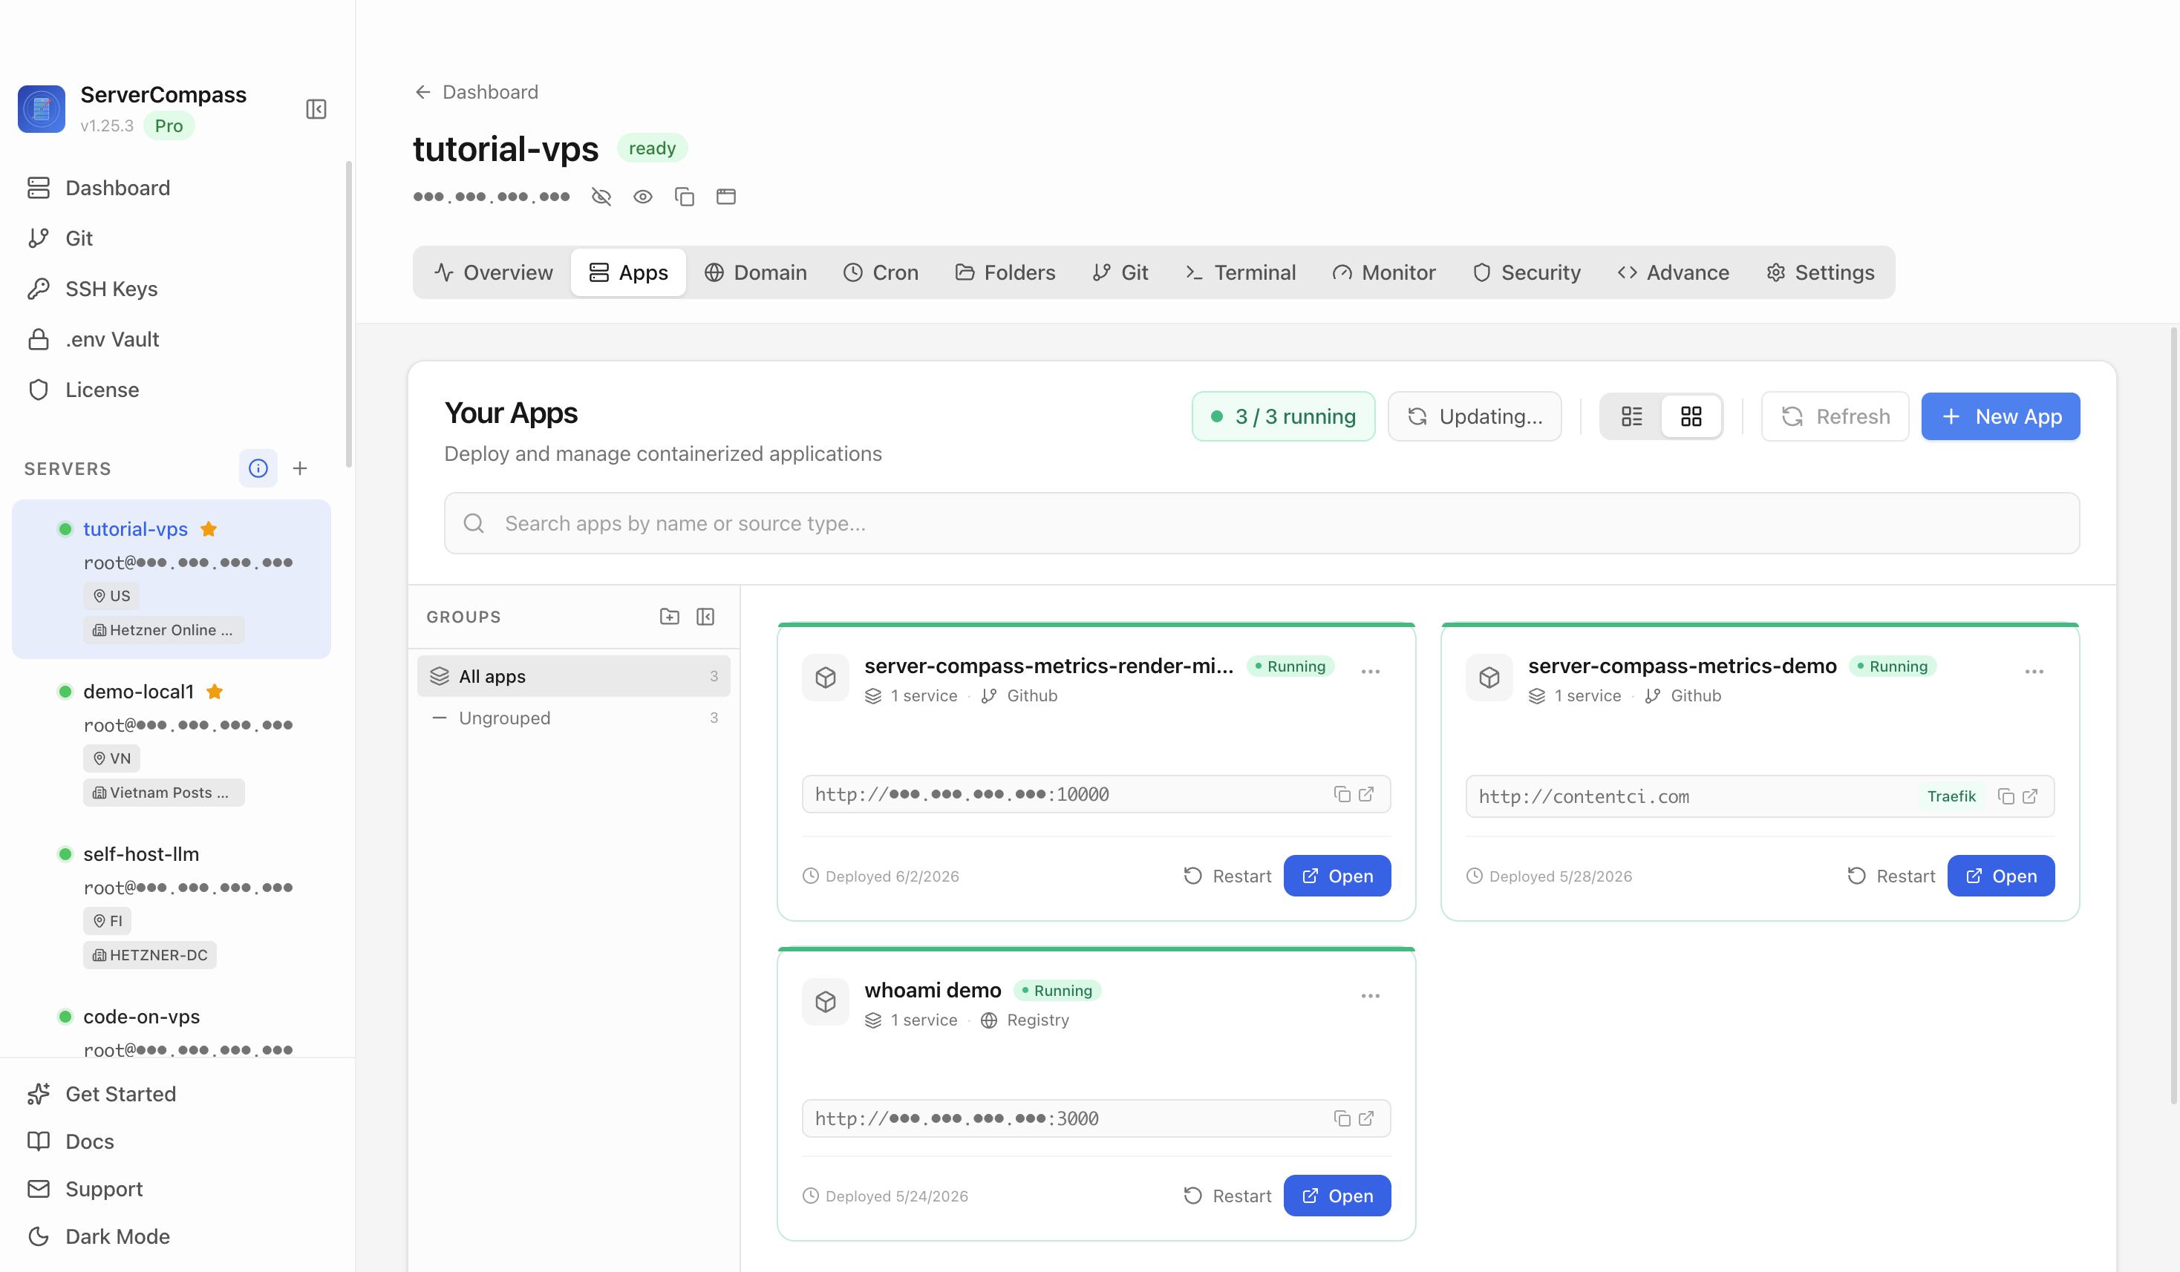Go to the Folders tab

pos(1005,272)
